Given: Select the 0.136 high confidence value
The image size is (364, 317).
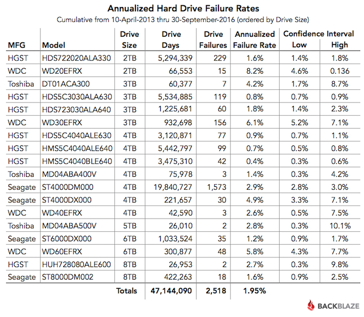Looking at the screenshot, I should [340, 71].
